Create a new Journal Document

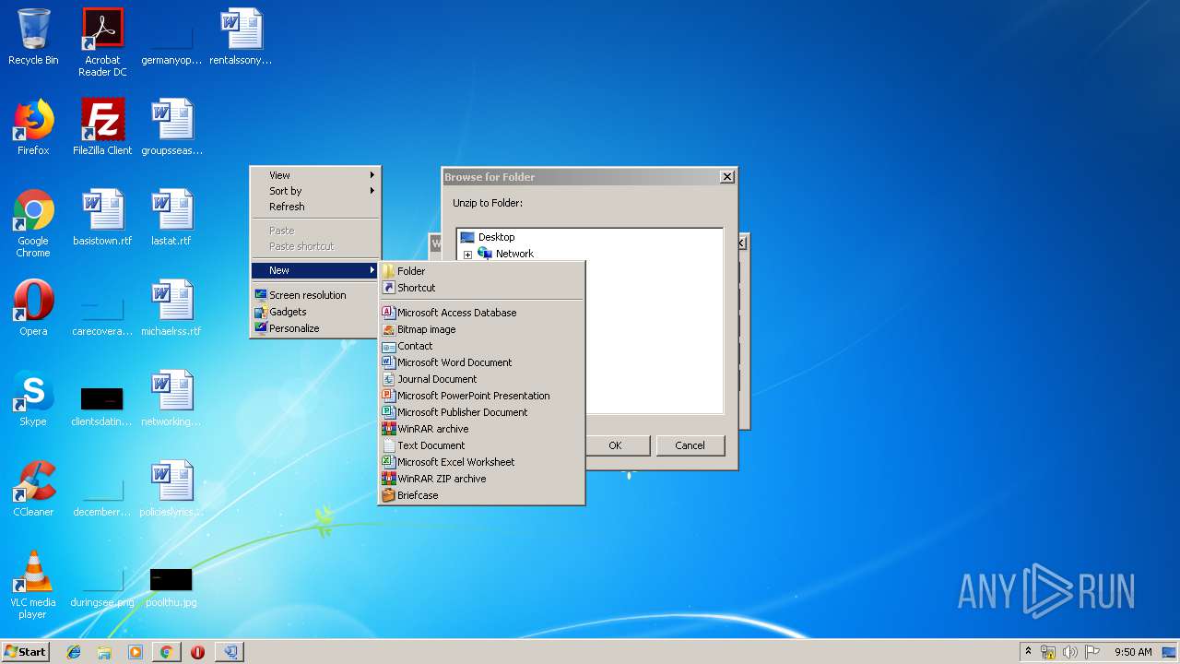point(481,379)
